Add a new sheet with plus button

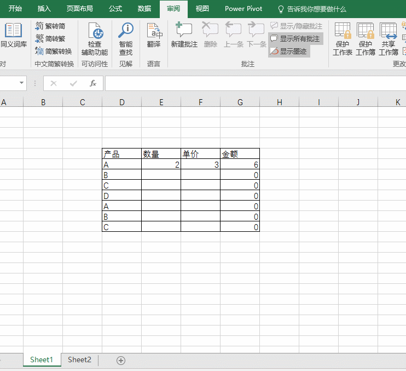121,360
